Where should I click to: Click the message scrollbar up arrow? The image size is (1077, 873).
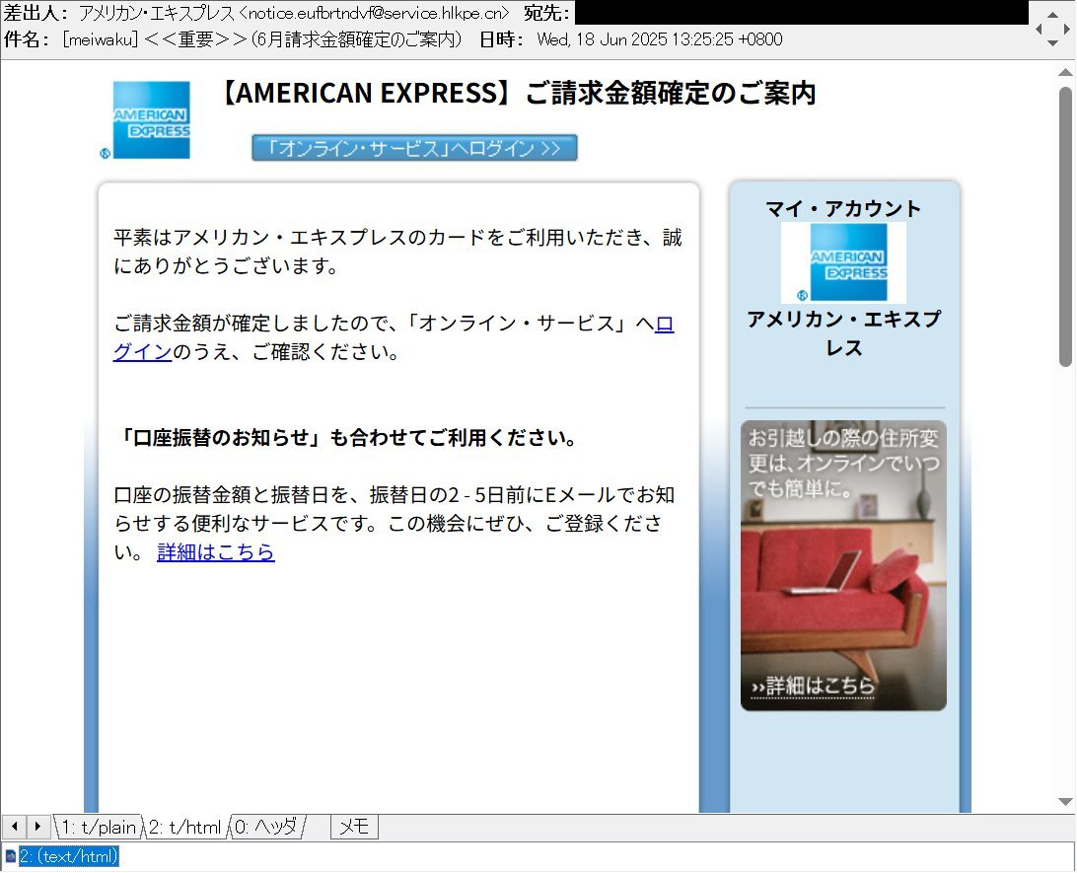[x=1065, y=72]
